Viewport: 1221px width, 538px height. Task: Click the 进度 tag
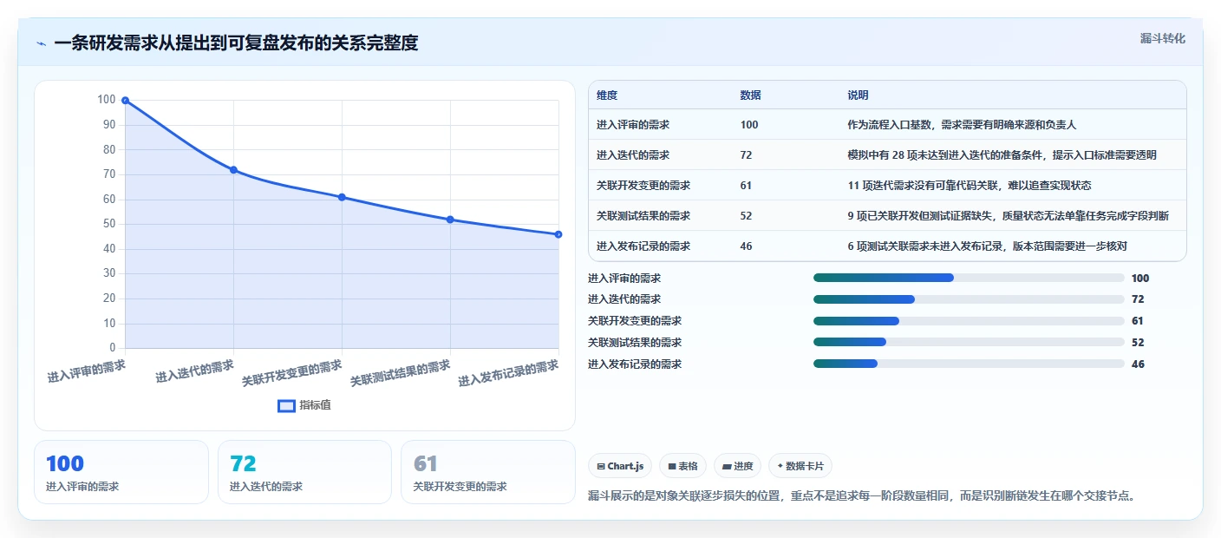pos(737,466)
